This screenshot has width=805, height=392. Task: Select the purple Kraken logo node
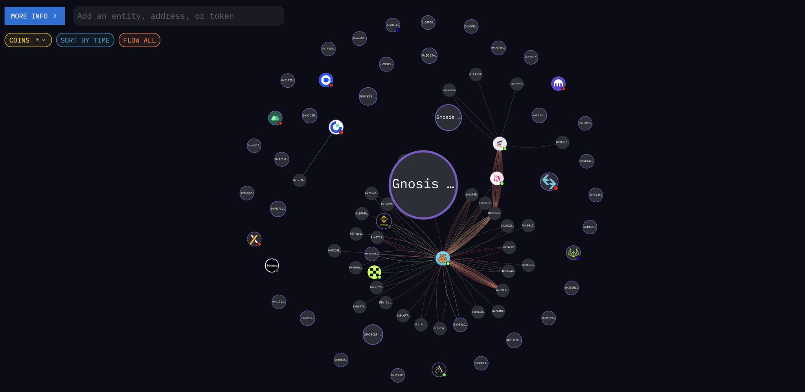[x=558, y=83]
